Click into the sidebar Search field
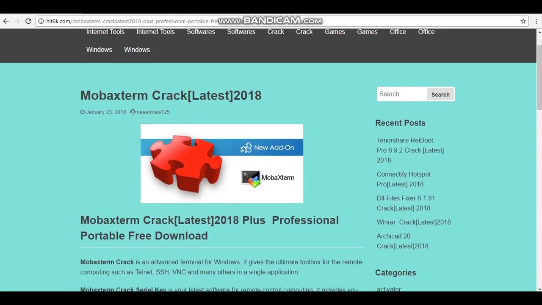Image resolution: width=542 pixels, height=305 pixels. pos(401,94)
